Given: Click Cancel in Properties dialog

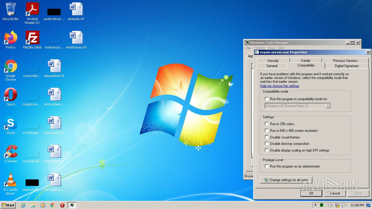Looking at the screenshot, I should (335, 193).
